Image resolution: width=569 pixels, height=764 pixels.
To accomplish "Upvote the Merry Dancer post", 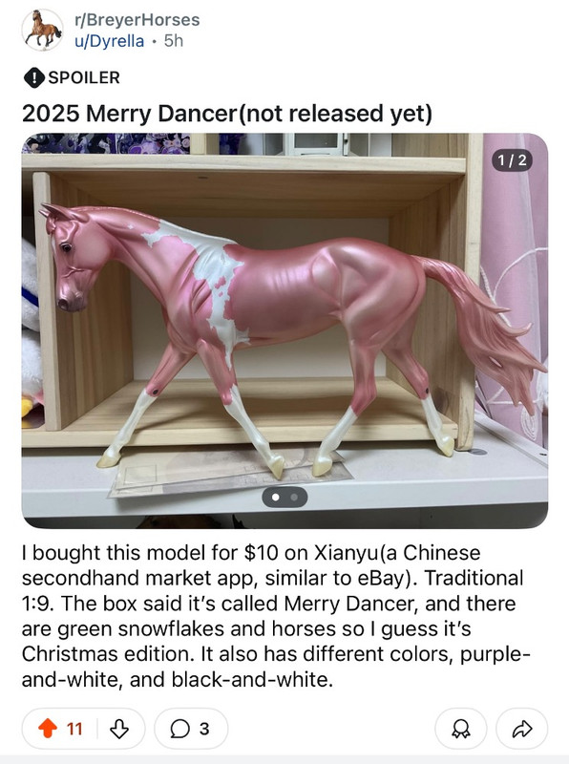I will coord(48,729).
